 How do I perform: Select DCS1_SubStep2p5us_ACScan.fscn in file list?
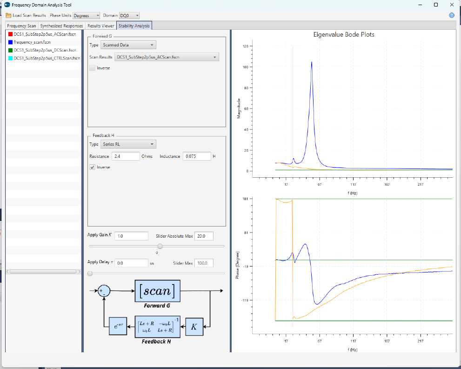click(44, 34)
